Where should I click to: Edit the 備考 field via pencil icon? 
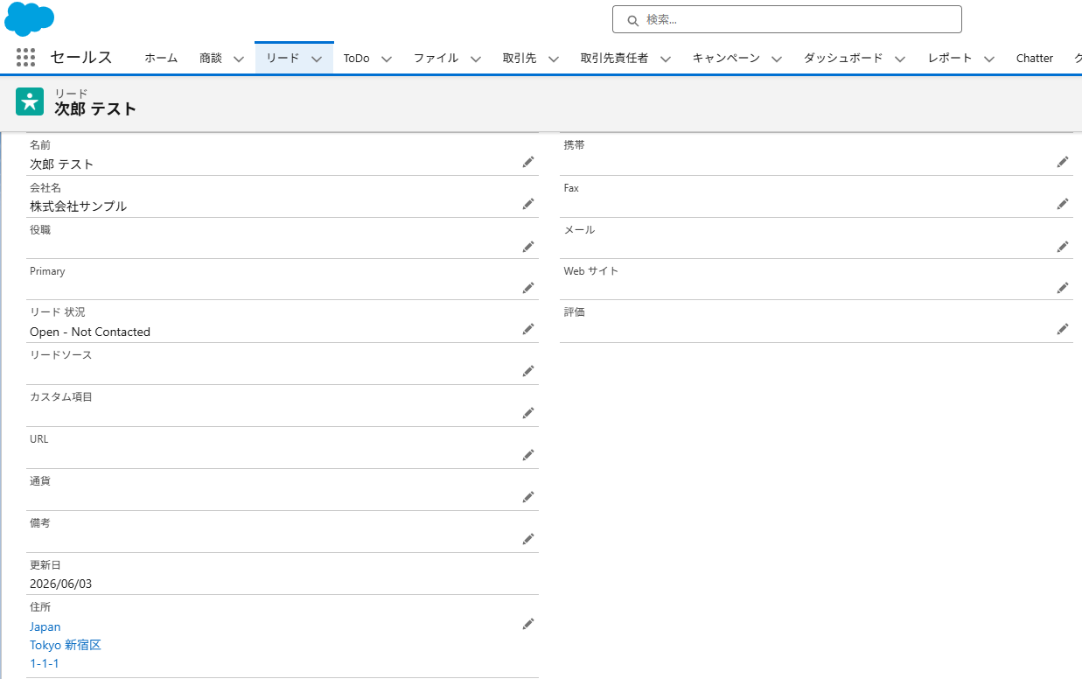(x=528, y=539)
